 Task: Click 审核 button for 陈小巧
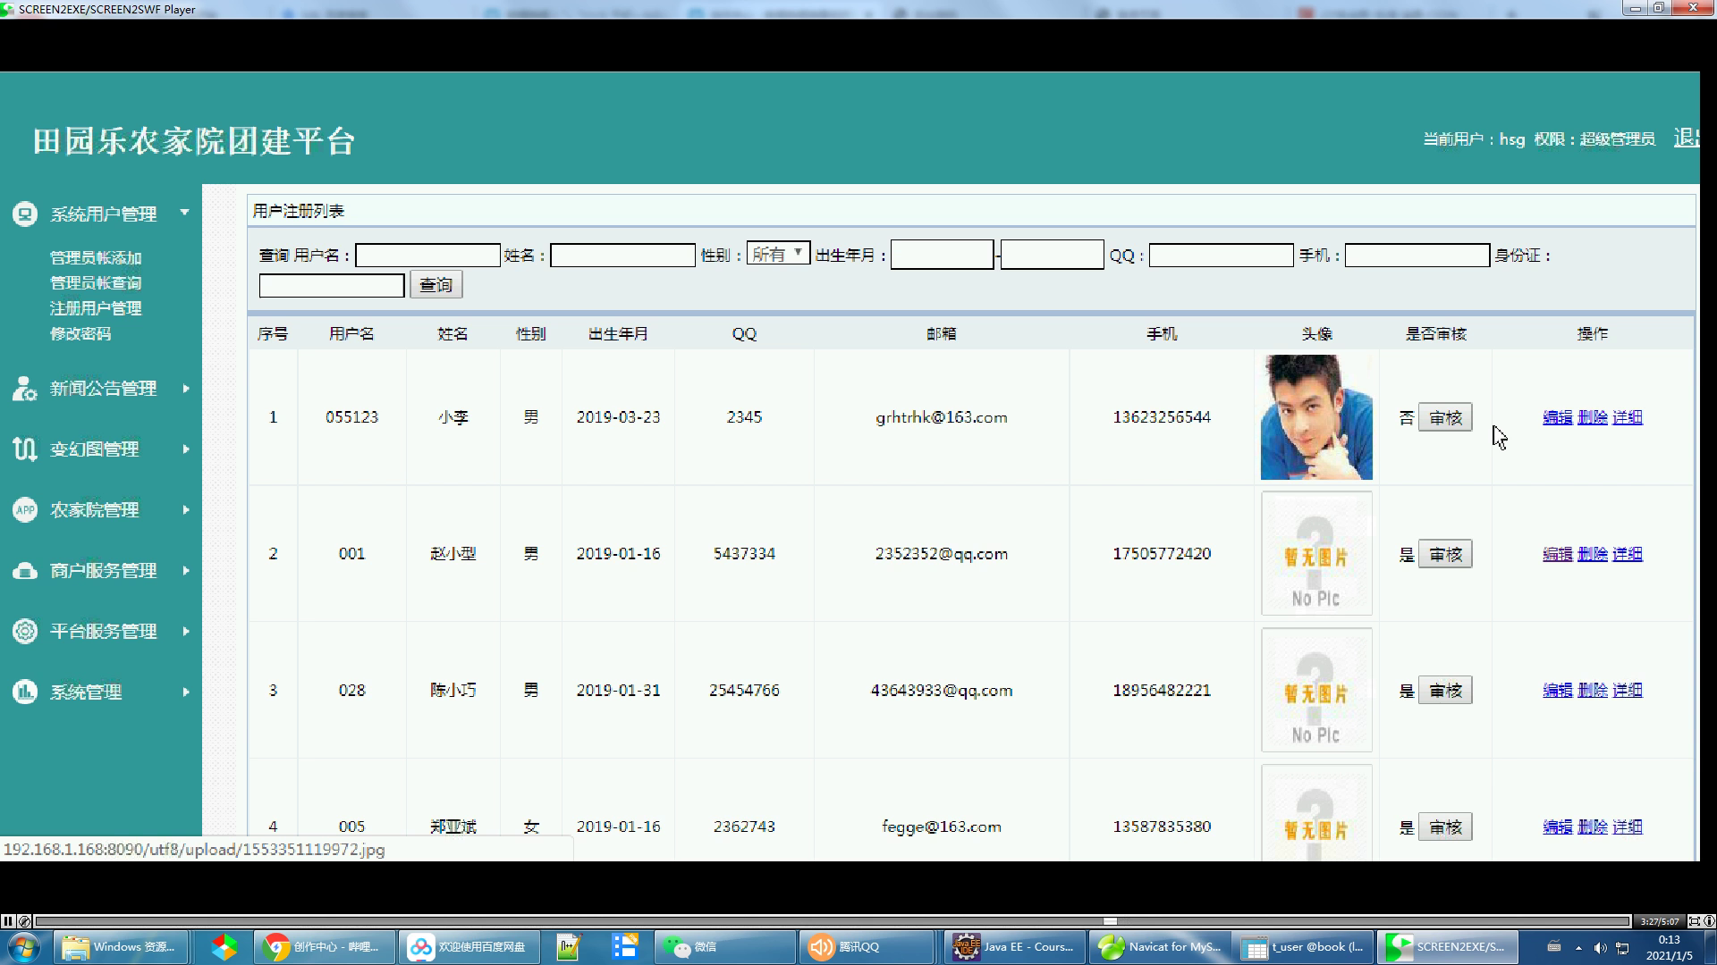click(x=1445, y=691)
